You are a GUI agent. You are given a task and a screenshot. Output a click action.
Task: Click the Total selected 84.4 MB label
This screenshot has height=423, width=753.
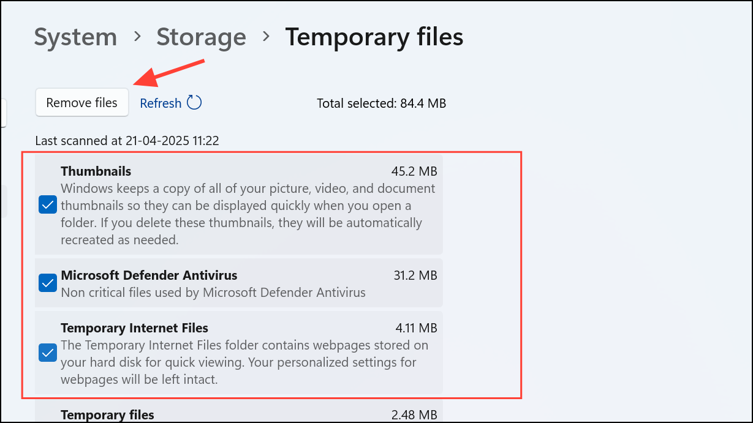click(381, 103)
